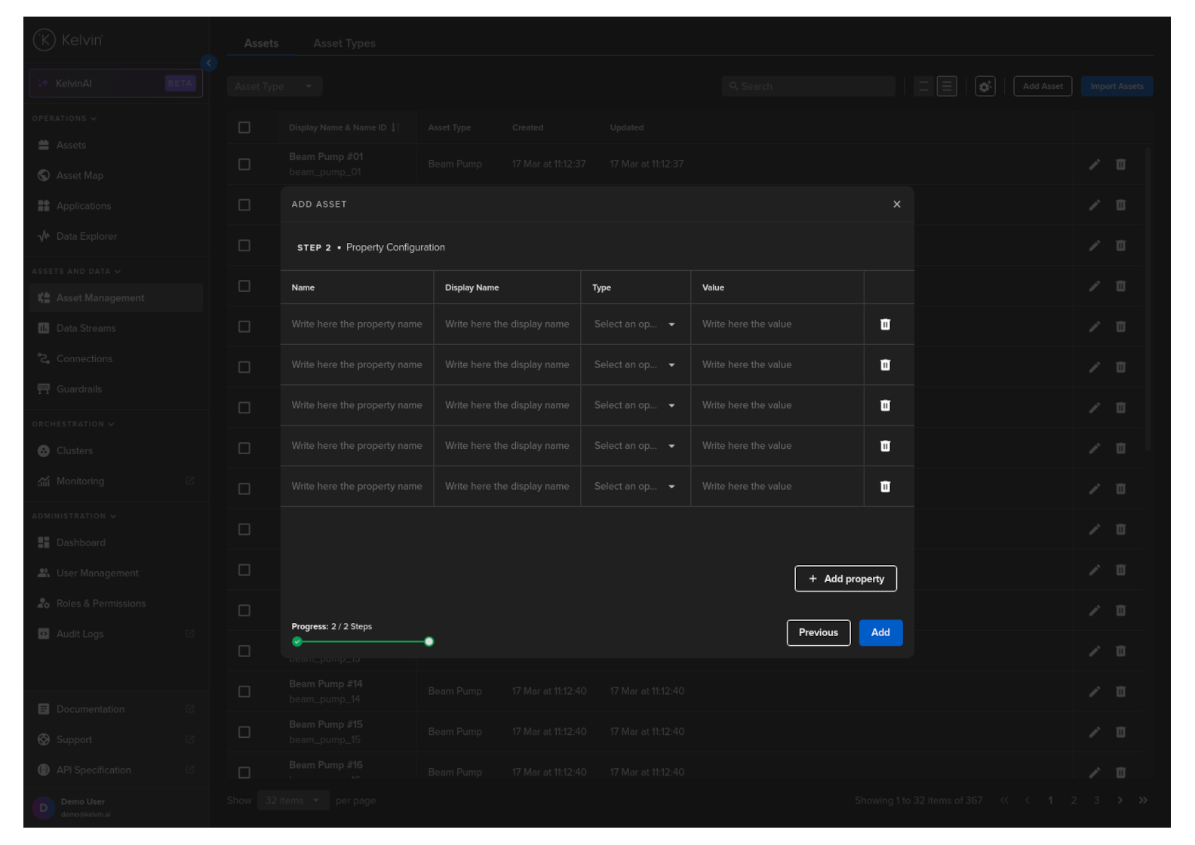
Task: Go back with the Previous button
Action: [x=818, y=633]
